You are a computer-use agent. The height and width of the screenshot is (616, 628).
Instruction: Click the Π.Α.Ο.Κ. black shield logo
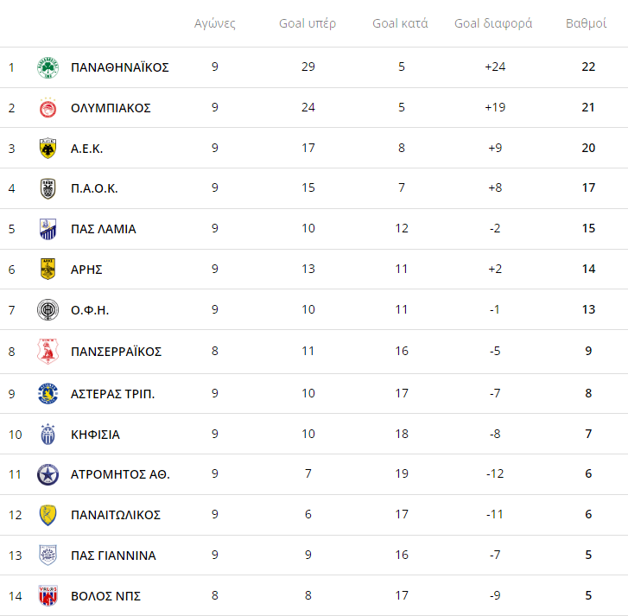[48, 188]
